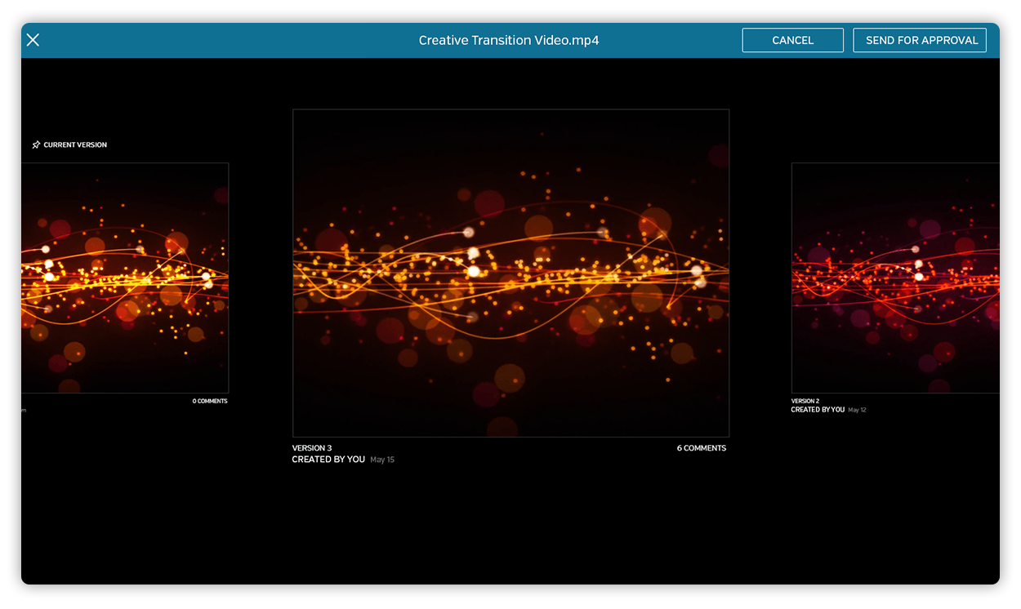The width and height of the screenshot is (1021, 609).
Task: Open the 0 COMMENTS link
Action: [210, 402]
